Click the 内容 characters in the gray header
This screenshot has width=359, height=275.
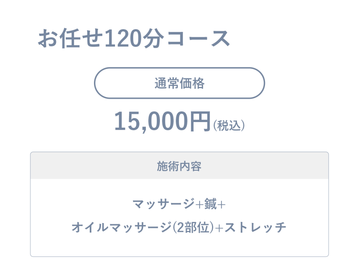click(x=190, y=166)
